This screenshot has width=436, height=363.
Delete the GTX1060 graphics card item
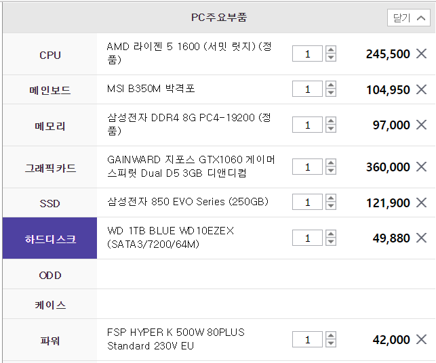pos(421,167)
